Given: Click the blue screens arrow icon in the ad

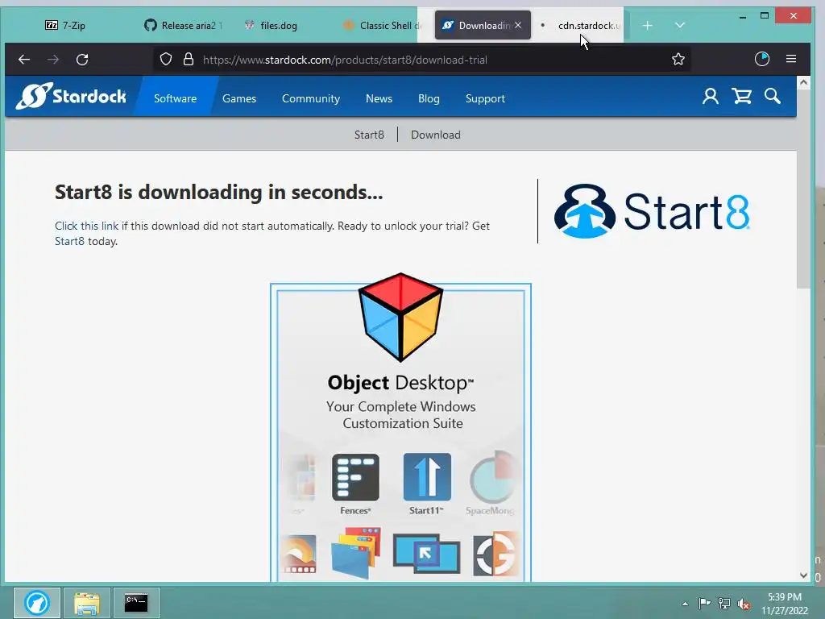Looking at the screenshot, I should pyautogui.click(x=427, y=554).
